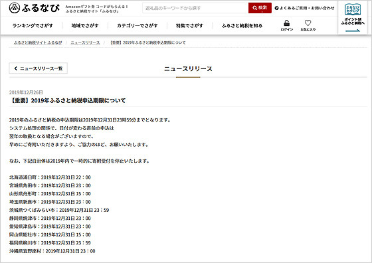The width and height of the screenshot is (372, 263).
Task: Focus the 返礼品 keyword search field
Action: click(195, 8)
